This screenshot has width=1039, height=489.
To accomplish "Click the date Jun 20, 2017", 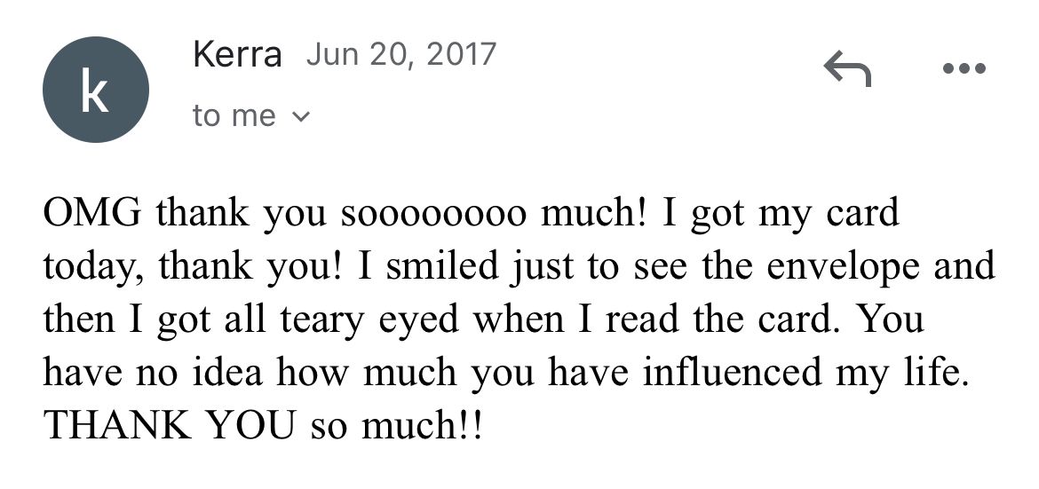I will [401, 55].
